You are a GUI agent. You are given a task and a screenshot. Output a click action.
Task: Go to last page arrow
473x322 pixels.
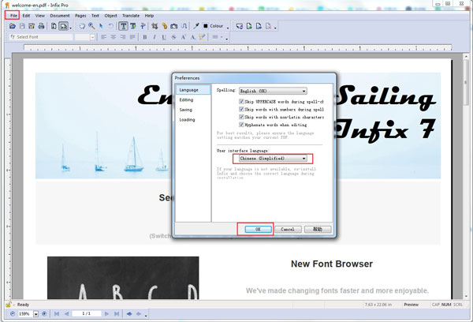click(x=117, y=314)
